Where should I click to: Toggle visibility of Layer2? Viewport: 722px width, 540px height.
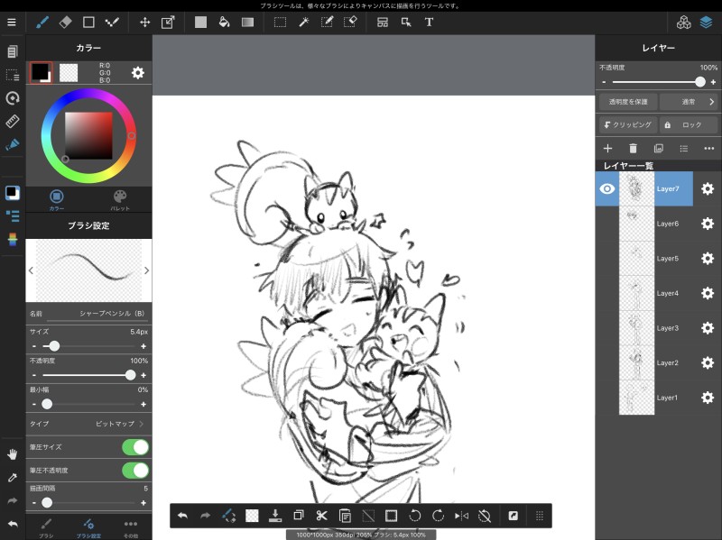click(x=606, y=363)
